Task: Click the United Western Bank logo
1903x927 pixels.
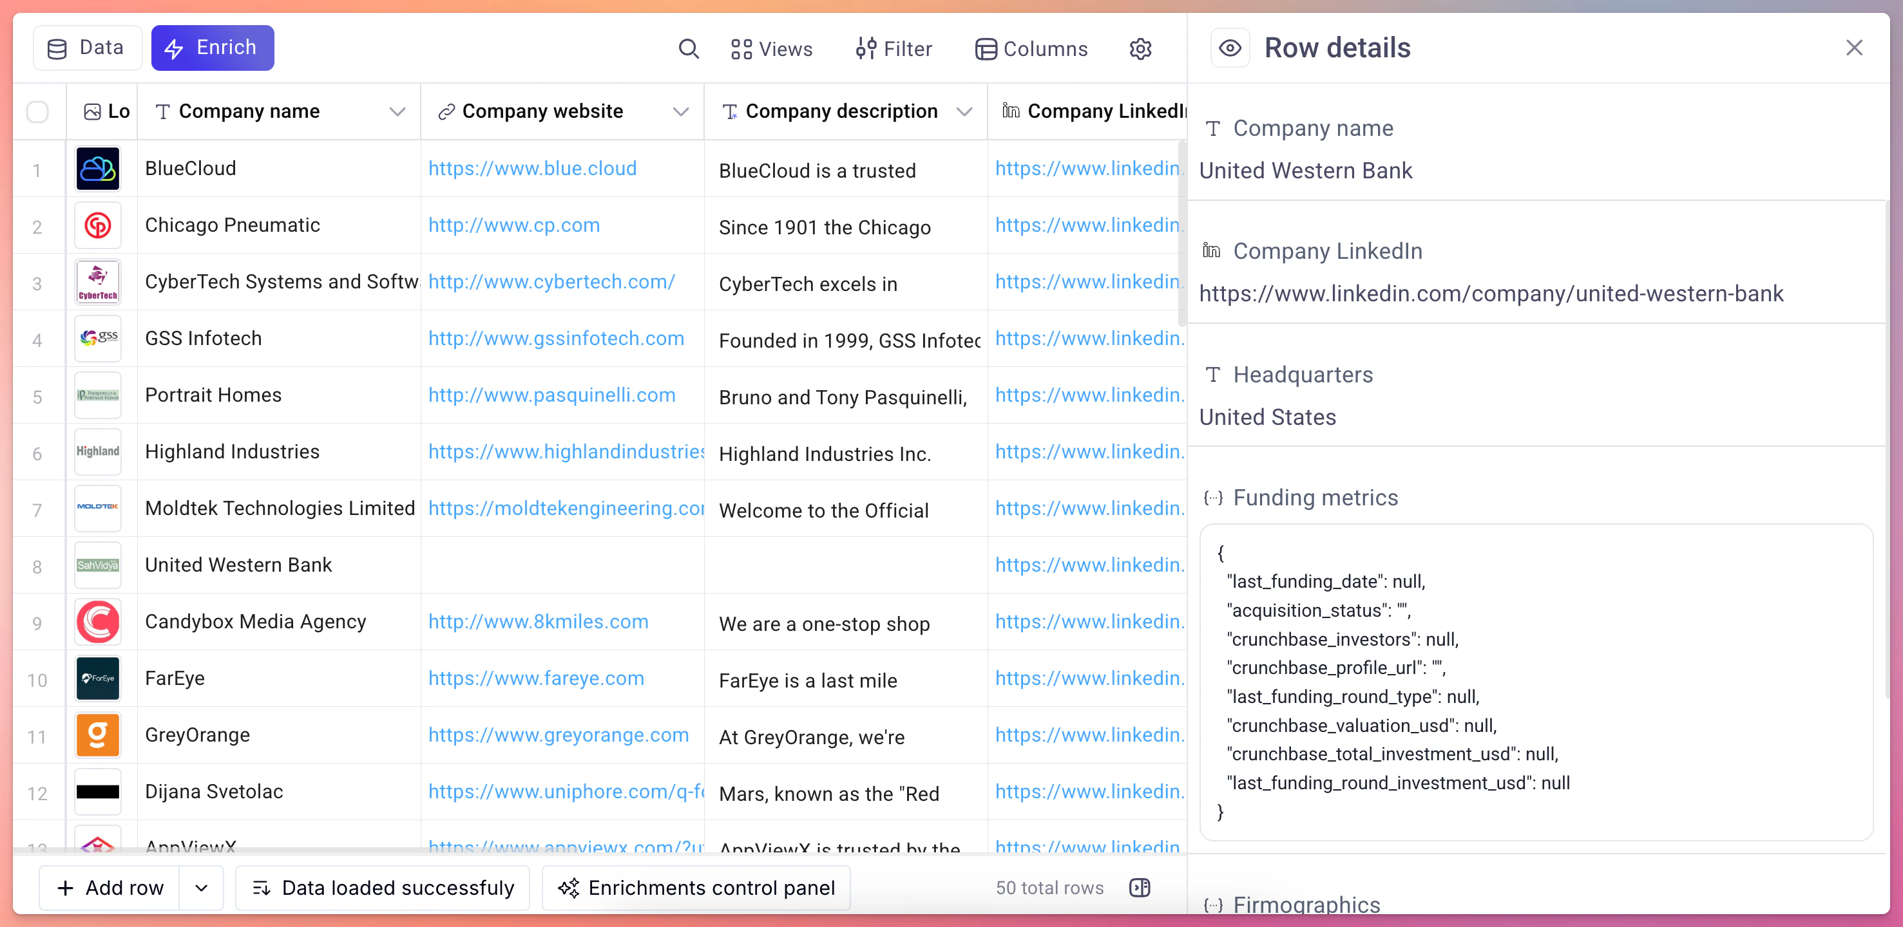Action: (x=97, y=565)
